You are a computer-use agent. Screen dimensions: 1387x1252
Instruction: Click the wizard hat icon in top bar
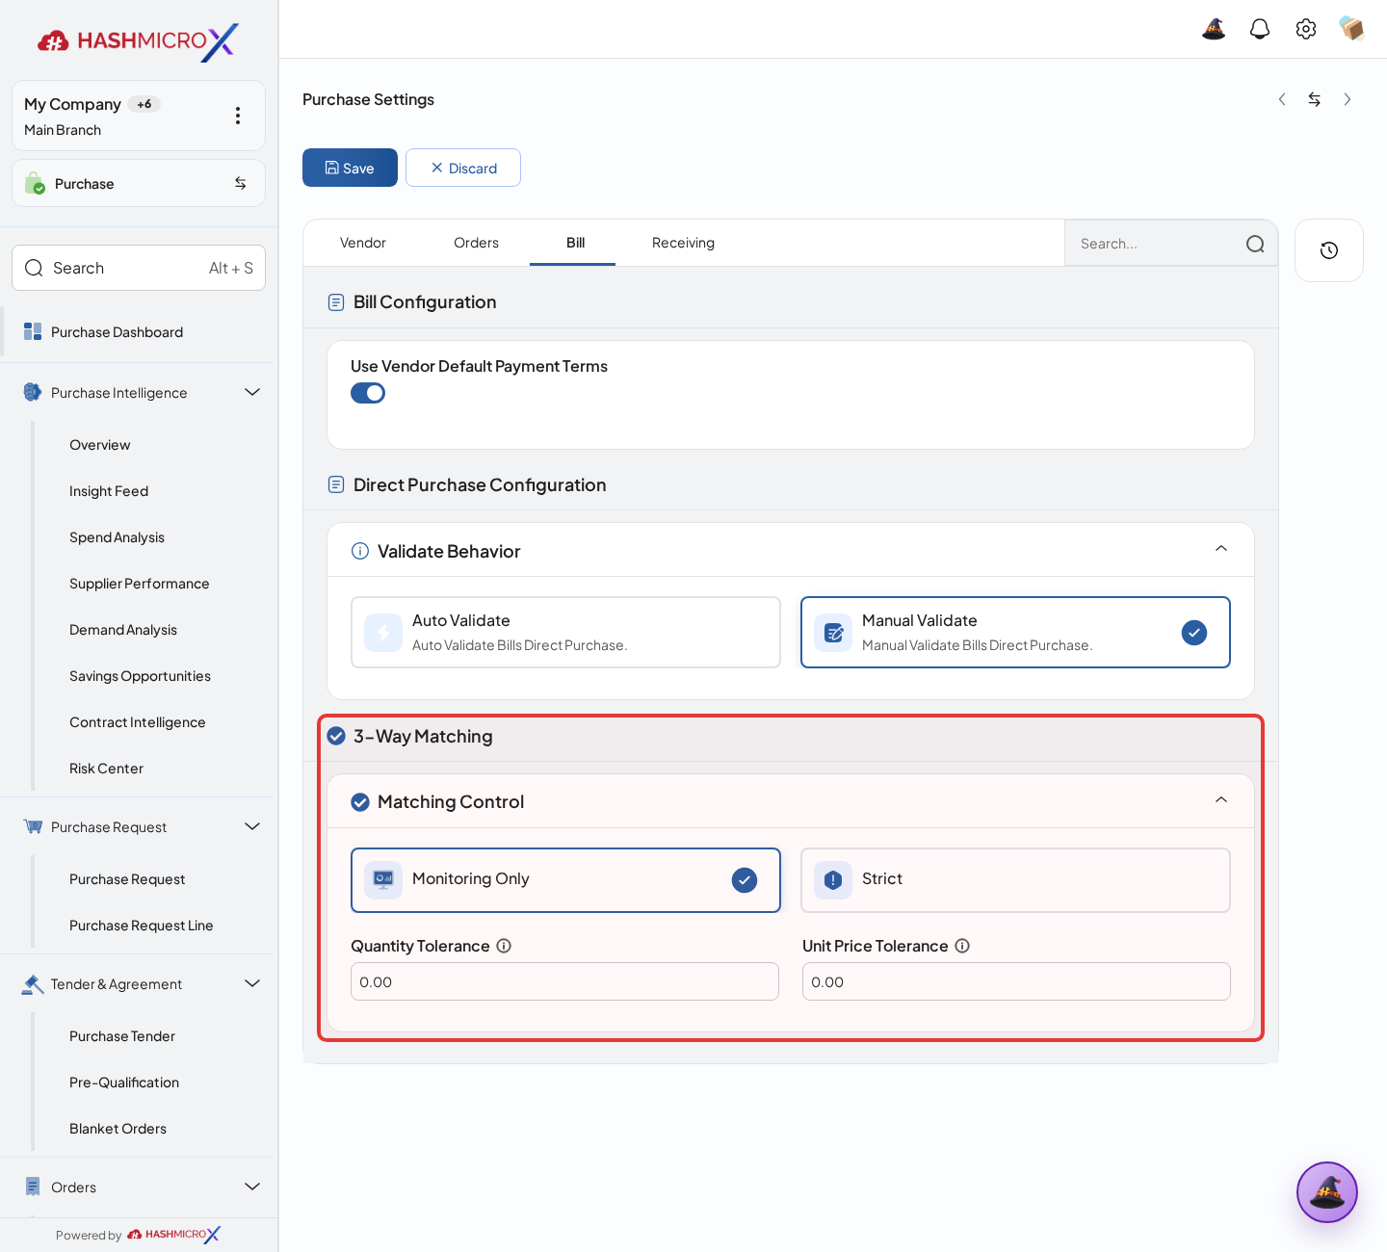coord(1214,29)
